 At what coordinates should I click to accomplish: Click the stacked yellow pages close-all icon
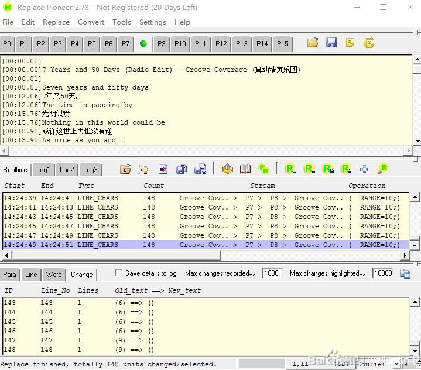pyautogui.click(x=369, y=42)
